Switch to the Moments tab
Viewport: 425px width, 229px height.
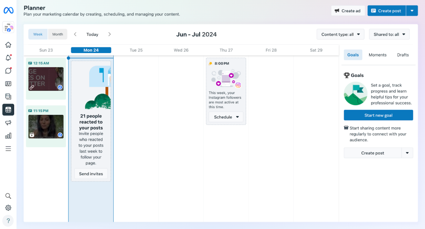coord(377,55)
